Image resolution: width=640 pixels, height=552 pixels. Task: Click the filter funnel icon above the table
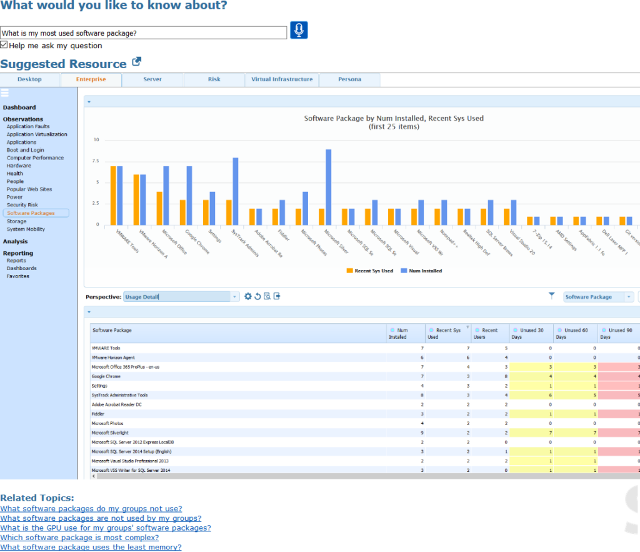pos(552,295)
